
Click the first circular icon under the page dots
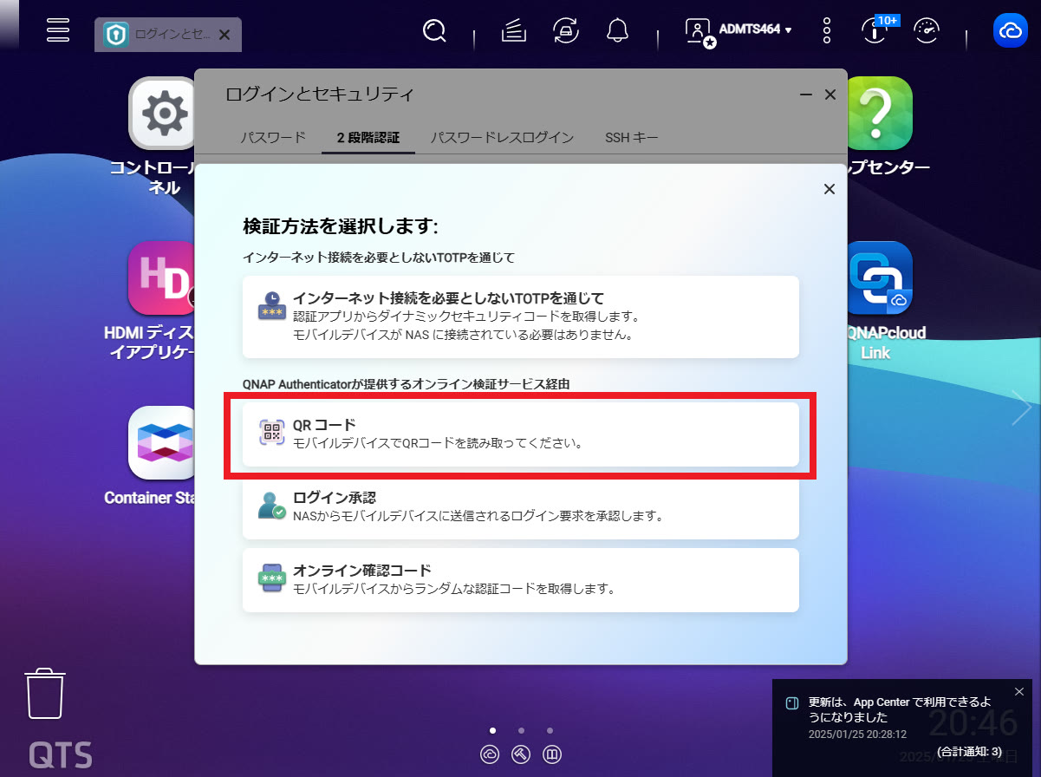(490, 754)
